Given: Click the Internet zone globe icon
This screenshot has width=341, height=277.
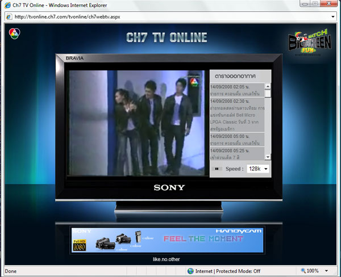Looking at the screenshot, I should pos(190,271).
